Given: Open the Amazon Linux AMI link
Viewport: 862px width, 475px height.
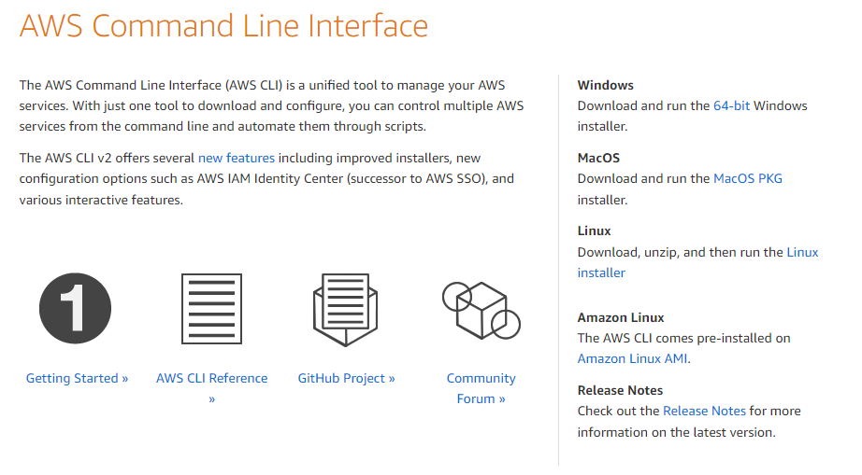Looking at the screenshot, I should coord(633,358).
